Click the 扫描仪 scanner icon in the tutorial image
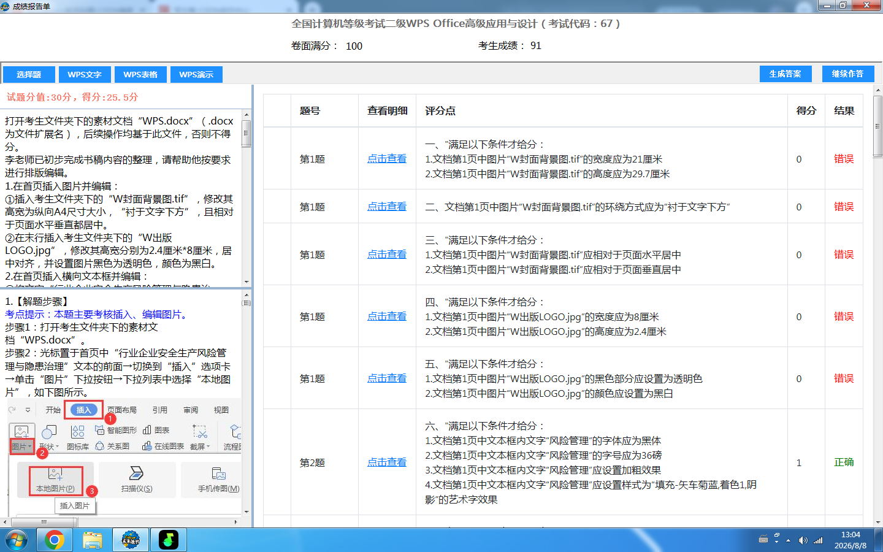 (137, 473)
